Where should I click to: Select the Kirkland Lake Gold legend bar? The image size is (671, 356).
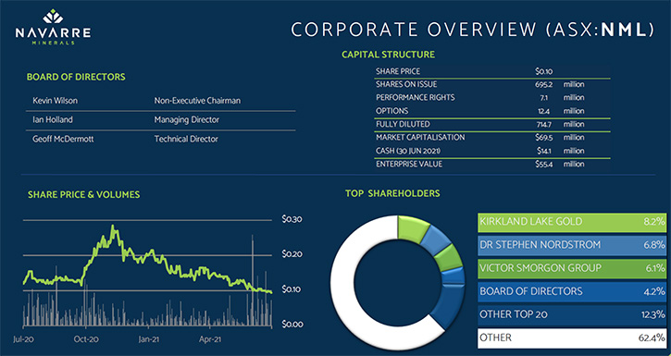(x=572, y=222)
